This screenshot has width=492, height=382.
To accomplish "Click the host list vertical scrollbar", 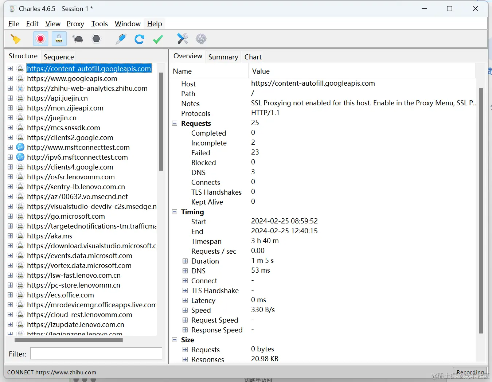I will (161, 122).
